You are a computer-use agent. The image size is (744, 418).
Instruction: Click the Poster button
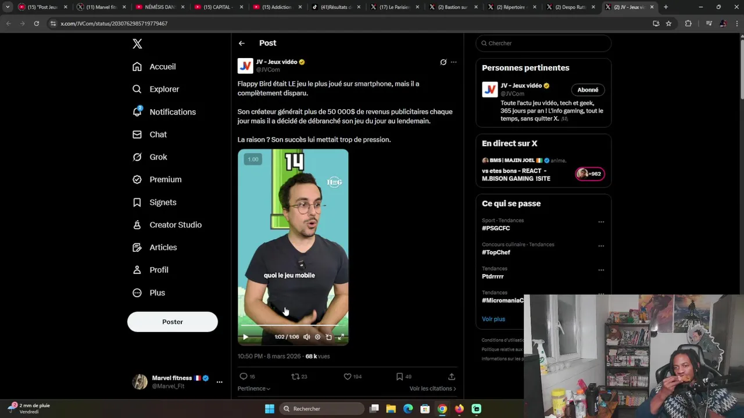173,322
